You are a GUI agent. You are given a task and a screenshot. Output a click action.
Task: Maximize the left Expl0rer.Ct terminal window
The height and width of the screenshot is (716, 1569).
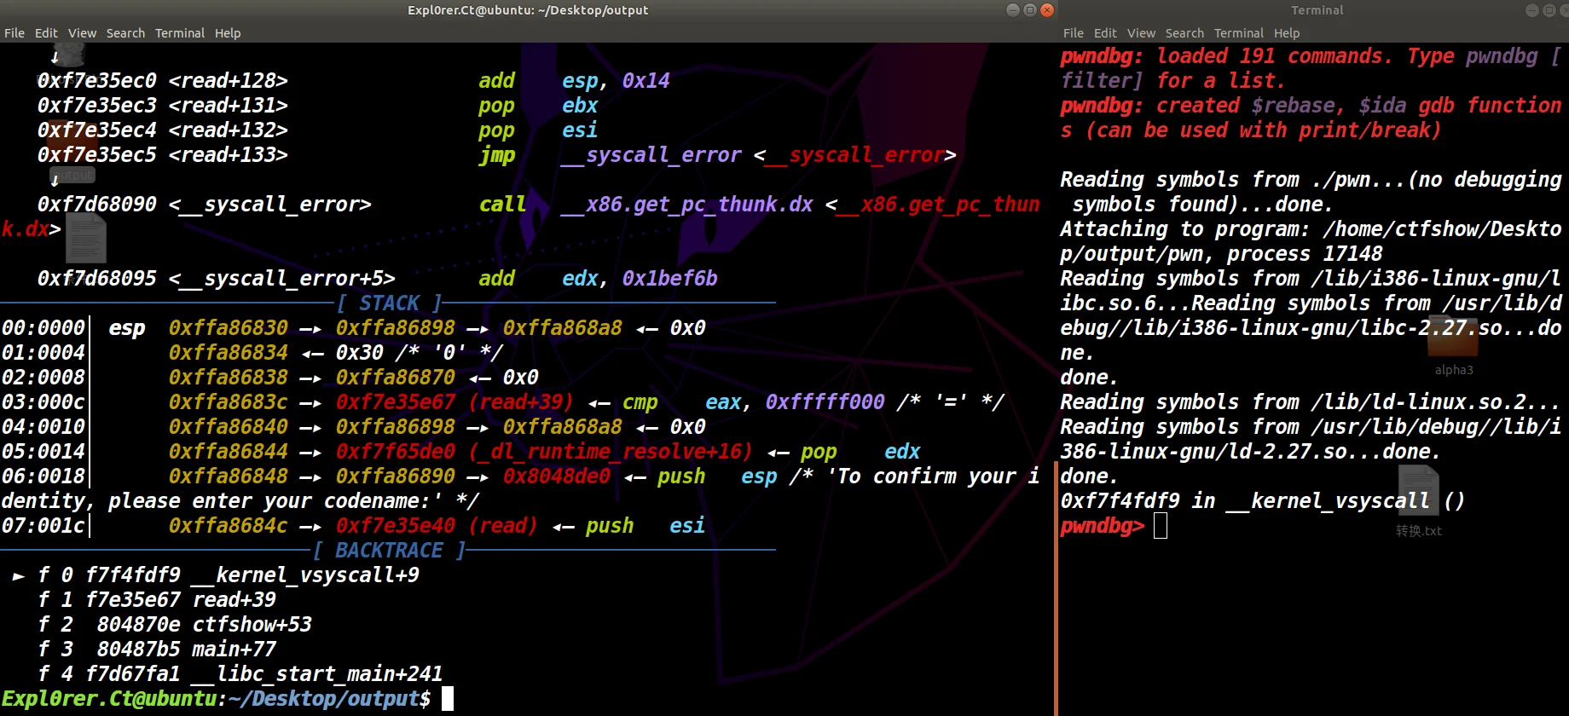(1030, 10)
